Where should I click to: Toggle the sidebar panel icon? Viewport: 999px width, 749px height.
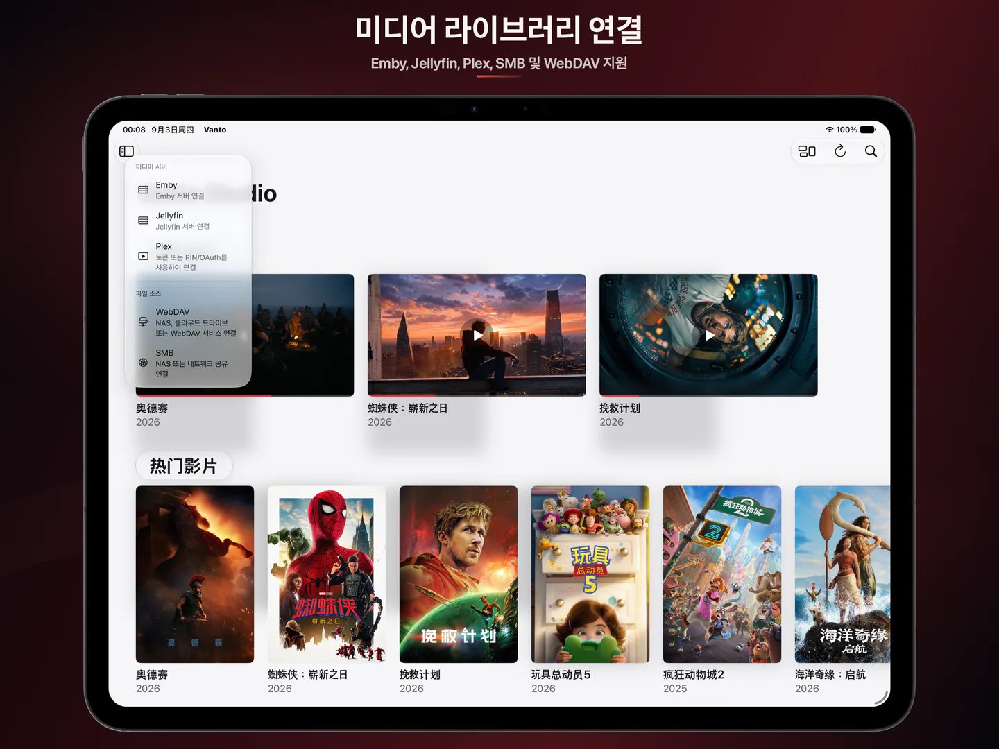126,151
